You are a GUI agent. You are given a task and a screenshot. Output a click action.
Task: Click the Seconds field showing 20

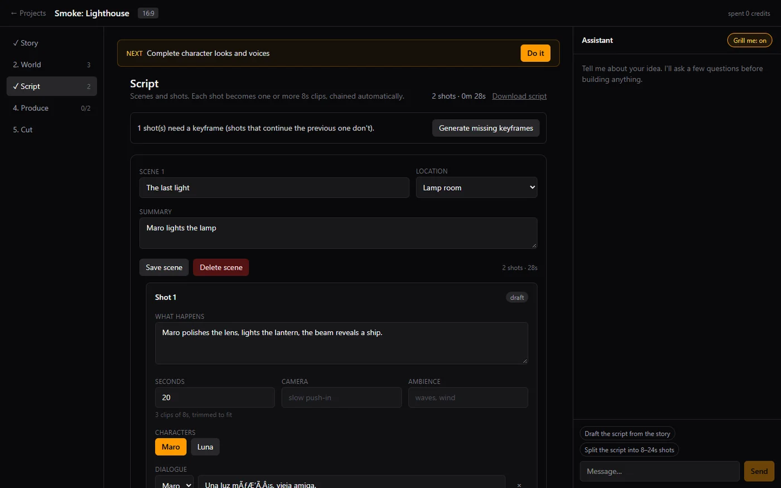click(x=215, y=398)
